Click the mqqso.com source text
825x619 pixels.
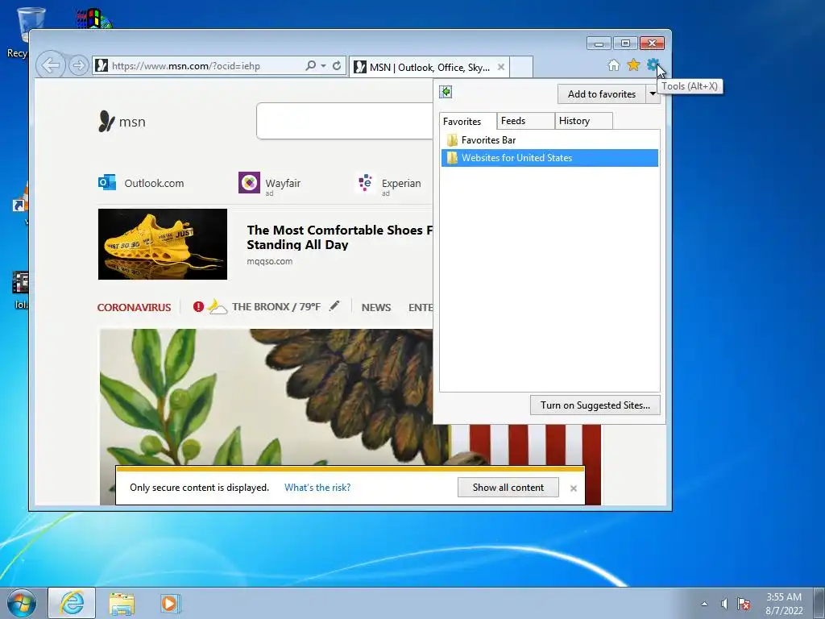(x=269, y=261)
